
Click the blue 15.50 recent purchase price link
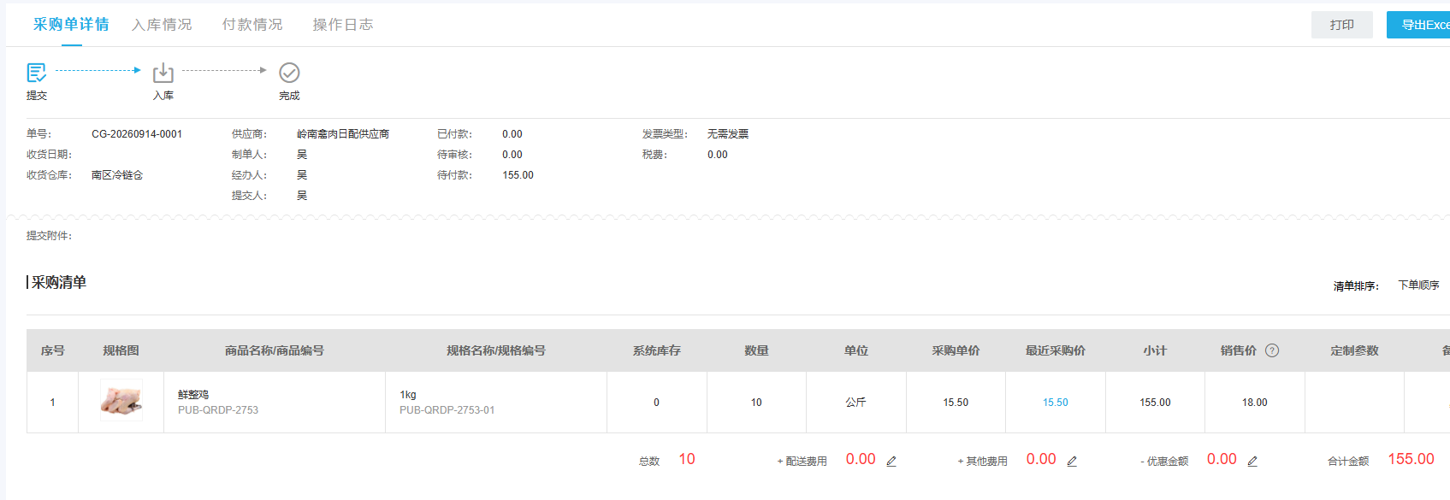point(1055,403)
